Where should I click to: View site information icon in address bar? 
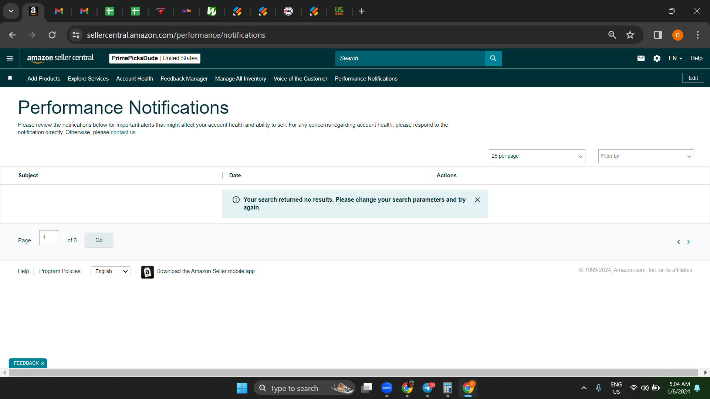pyautogui.click(x=76, y=35)
